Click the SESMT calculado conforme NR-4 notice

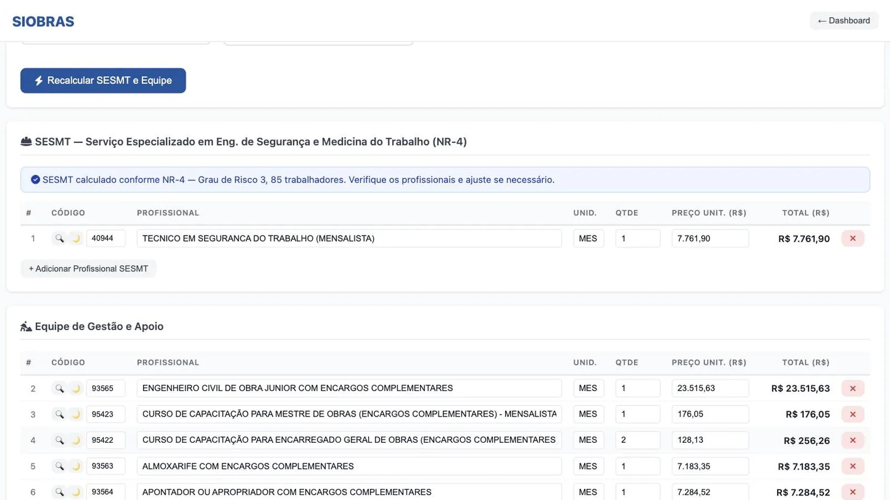(x=445, y=179)
